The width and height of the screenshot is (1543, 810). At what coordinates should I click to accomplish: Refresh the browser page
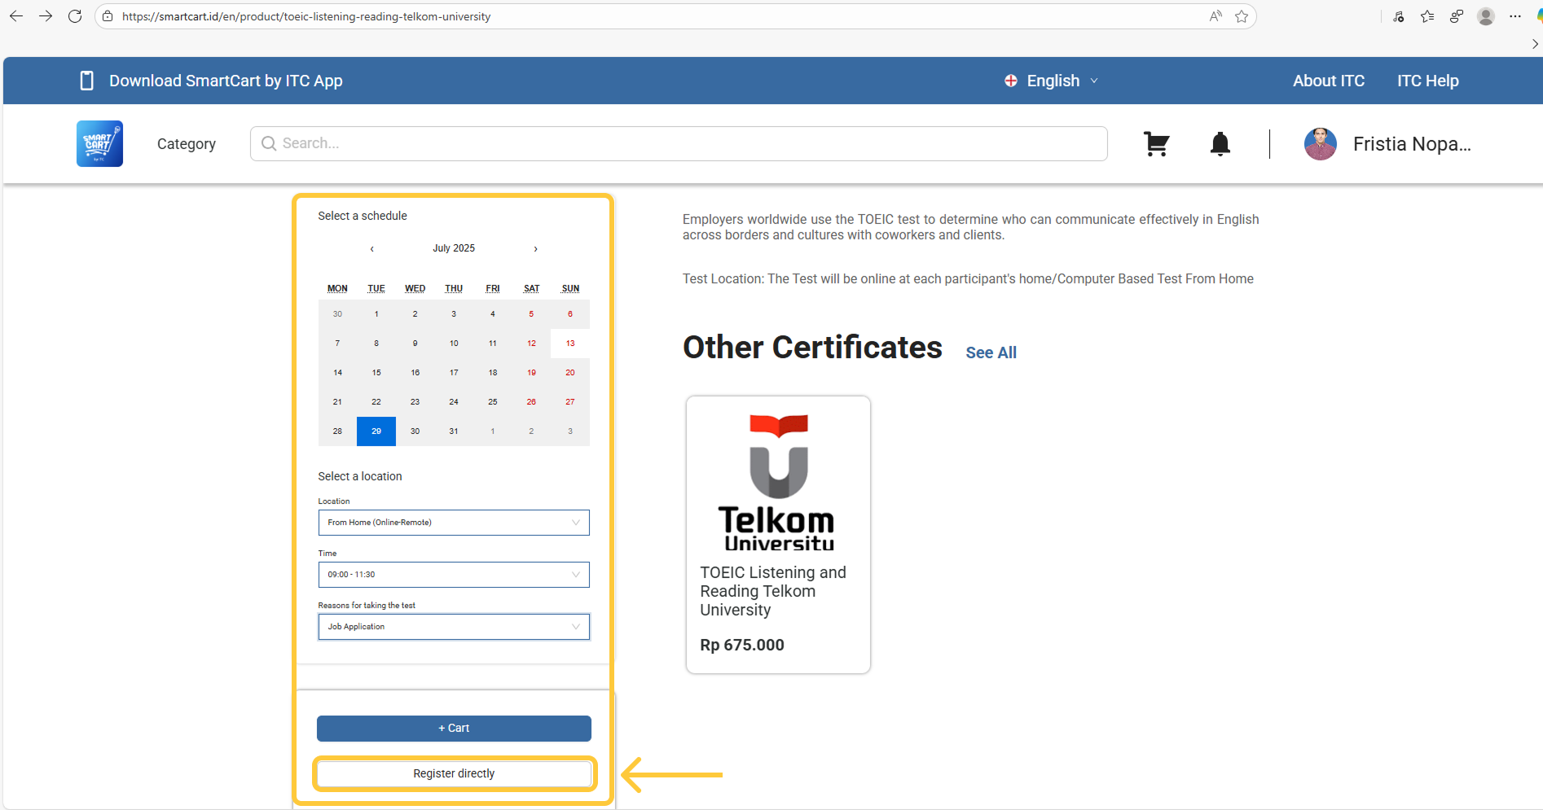[x=75, y=16]
